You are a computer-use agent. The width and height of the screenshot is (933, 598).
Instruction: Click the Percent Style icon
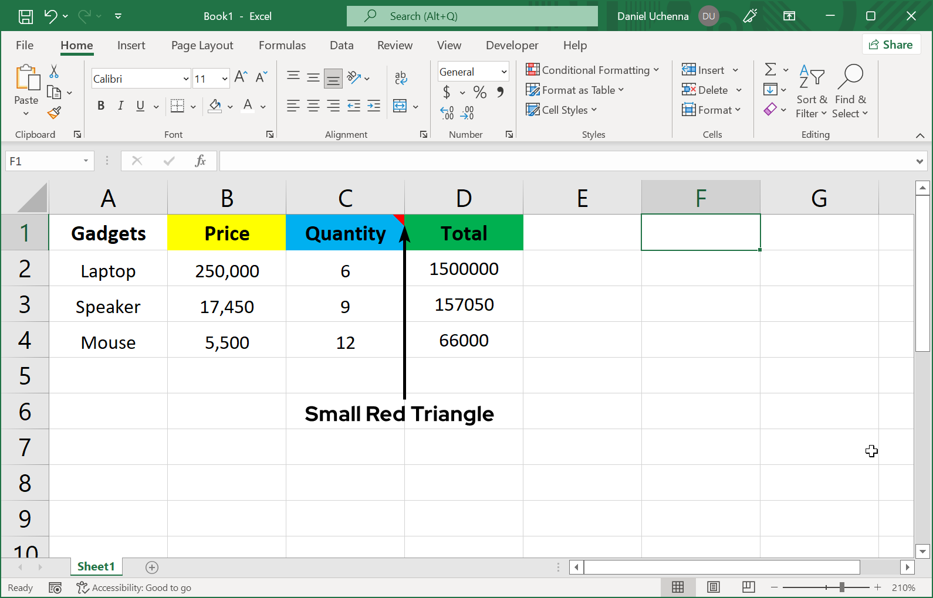click(479, 92)
